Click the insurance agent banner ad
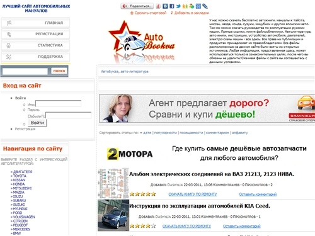 click(207, 108)
